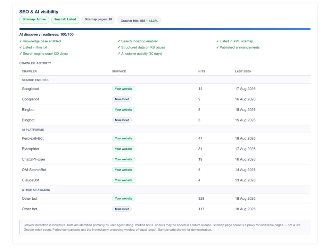Viewport: 330px width, 249px height.
Task: Click the HITS column header
Action: 202,71
